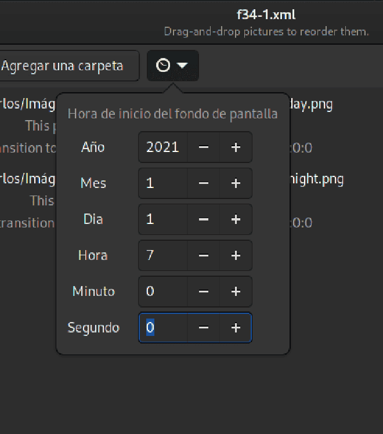The image size is (383, 434).
Task: Increment the Mes spinner plus icon
Action: [x=236, y=183]
